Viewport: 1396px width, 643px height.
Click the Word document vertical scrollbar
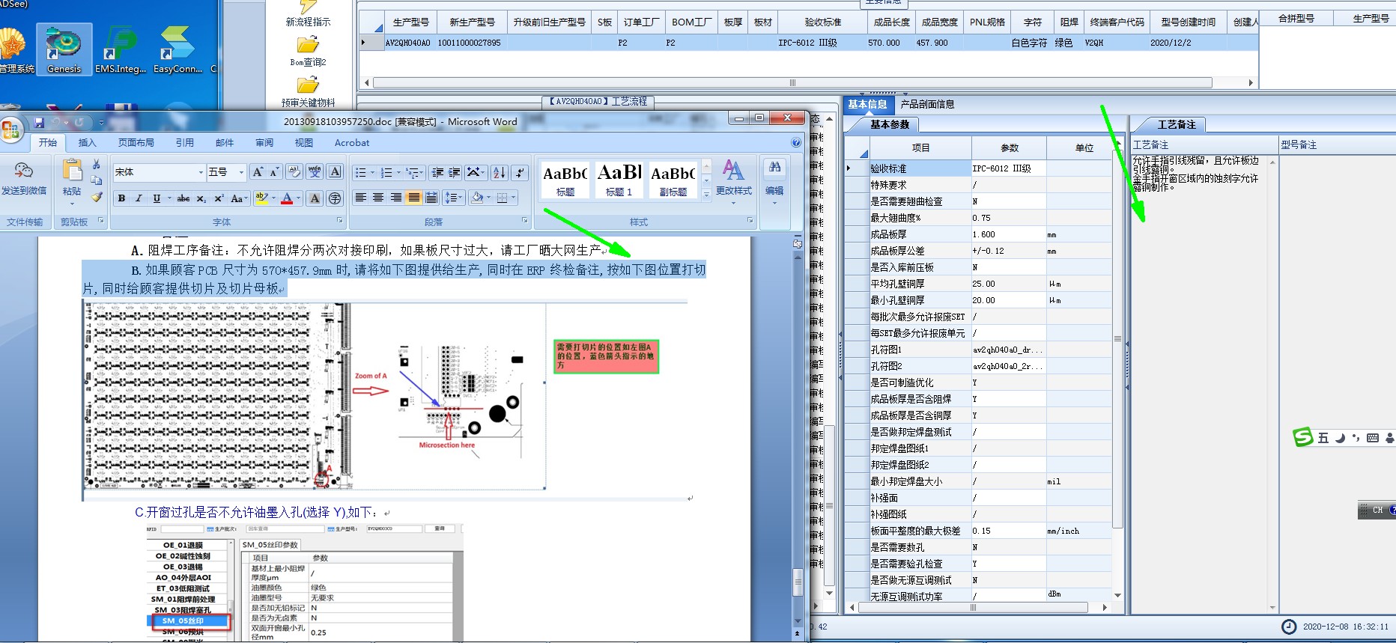tap(798, 438)
